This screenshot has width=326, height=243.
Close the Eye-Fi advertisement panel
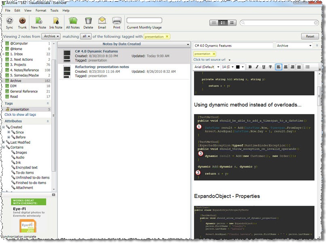click(53, 195)
